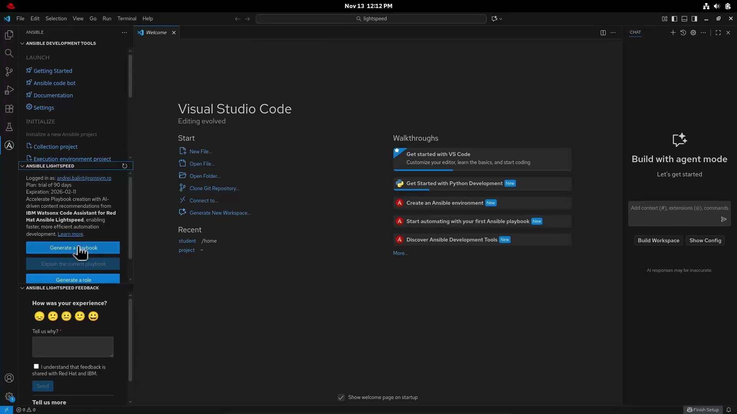Check the feedback sharing consent checkbox
Viewport: 737px width, 414px height.
[x=36, y=366]
